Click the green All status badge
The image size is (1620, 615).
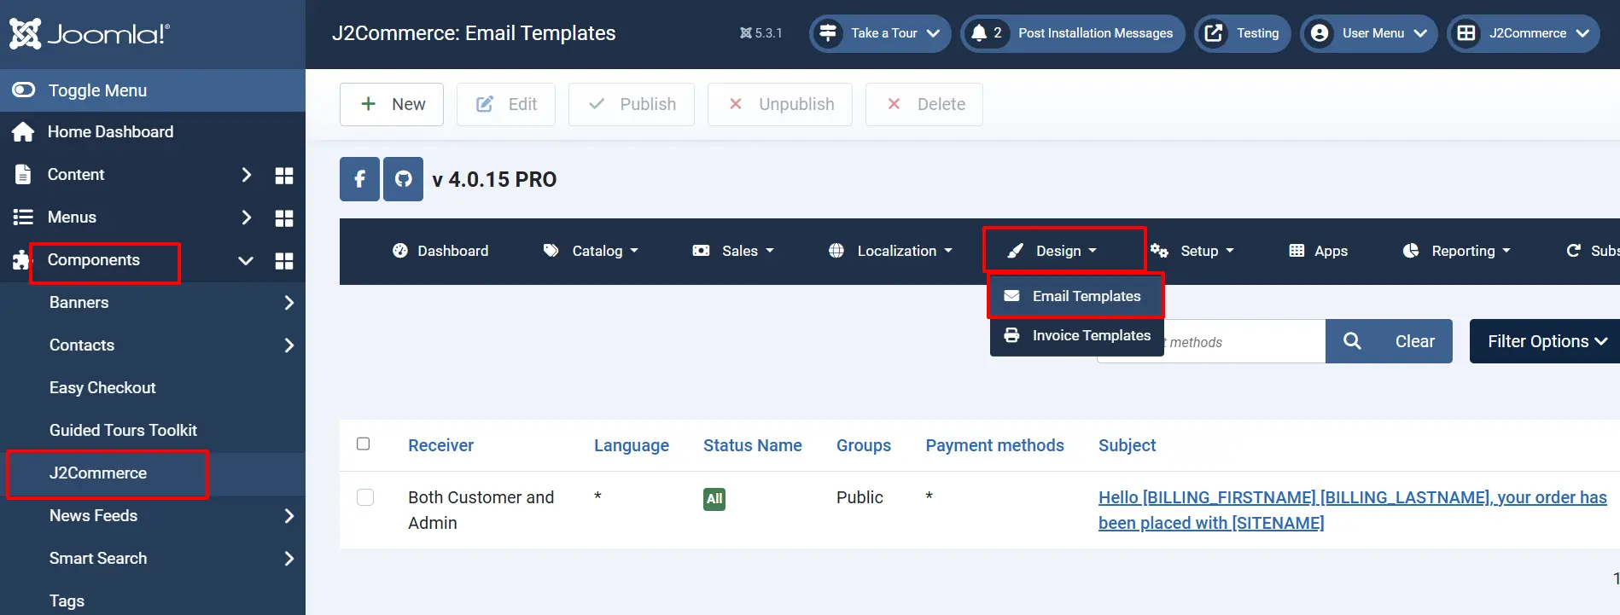pos(714,499)
